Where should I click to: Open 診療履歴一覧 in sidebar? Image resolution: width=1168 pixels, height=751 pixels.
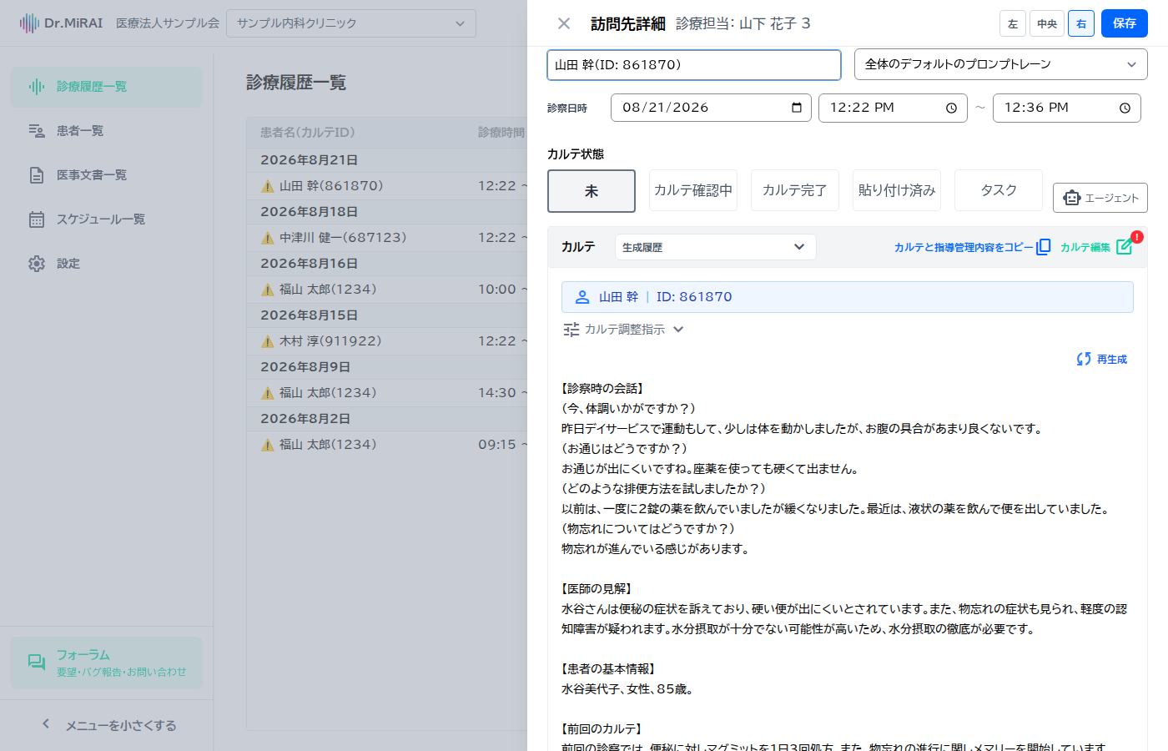pos(107,87)
